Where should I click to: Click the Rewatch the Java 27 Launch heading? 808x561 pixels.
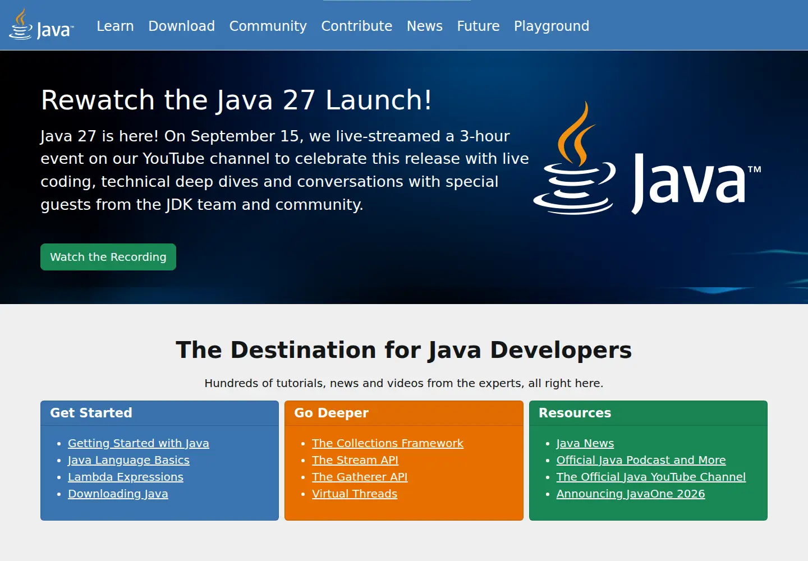point(236,100)
